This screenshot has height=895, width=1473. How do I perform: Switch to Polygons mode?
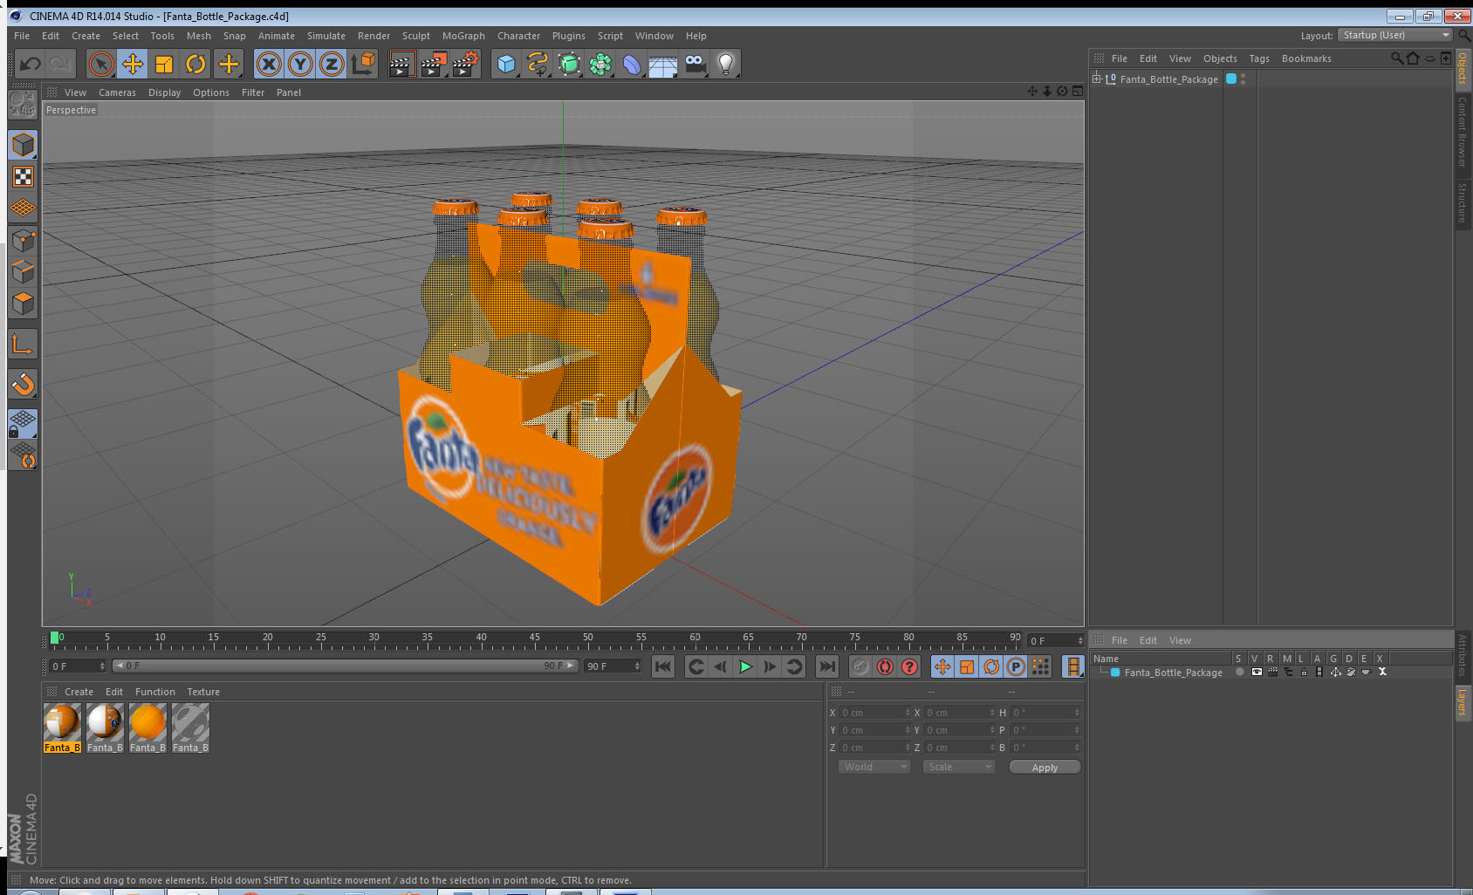point(24,303)
